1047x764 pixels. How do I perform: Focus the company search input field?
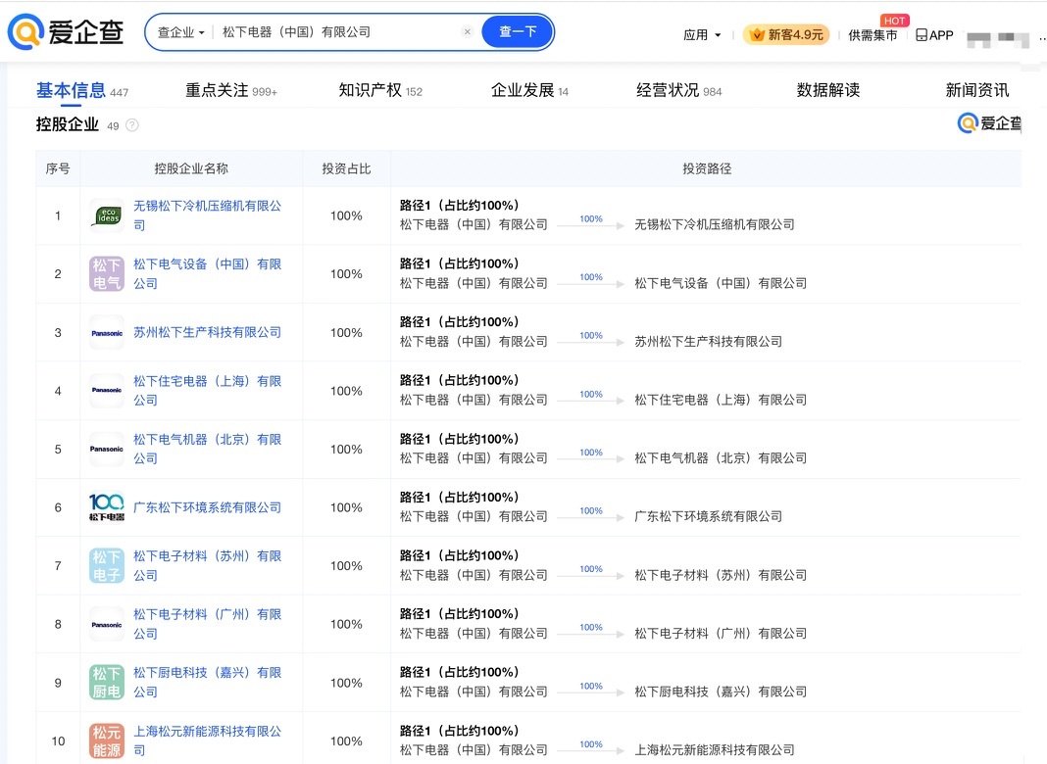click(337, 32)
